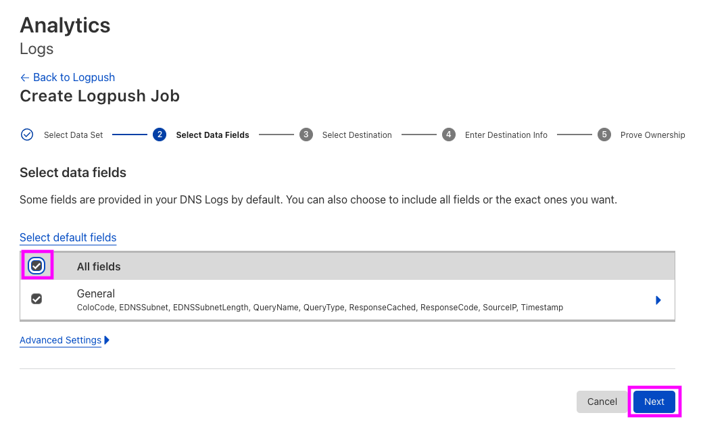Viewport: 701px width, 436px height.
Task: Toggle the highlighted All fields selection box
Action: pyautogui.click(x=37, y=266)
